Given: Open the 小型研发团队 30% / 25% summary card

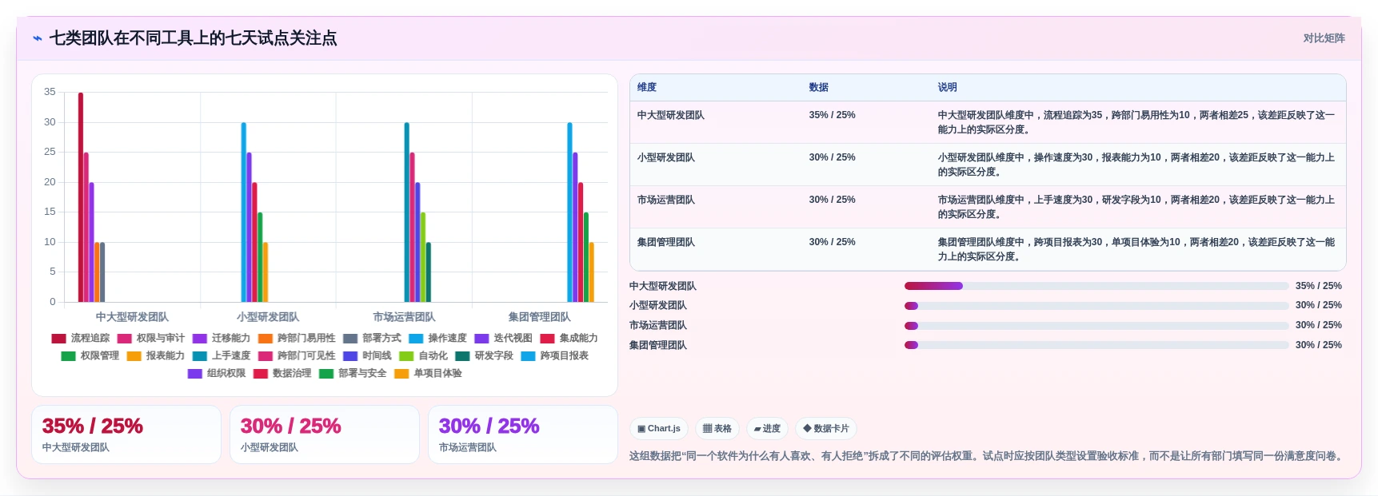Looking at the screenshot, I should pos(325,434).
